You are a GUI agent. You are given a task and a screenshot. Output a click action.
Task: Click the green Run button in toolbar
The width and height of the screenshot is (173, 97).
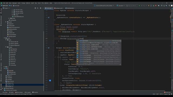[x=139, y=5]
